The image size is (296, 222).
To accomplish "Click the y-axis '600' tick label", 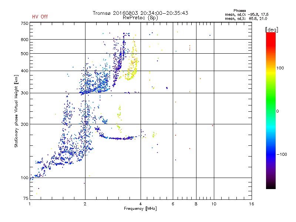I will tap(24, 40).
